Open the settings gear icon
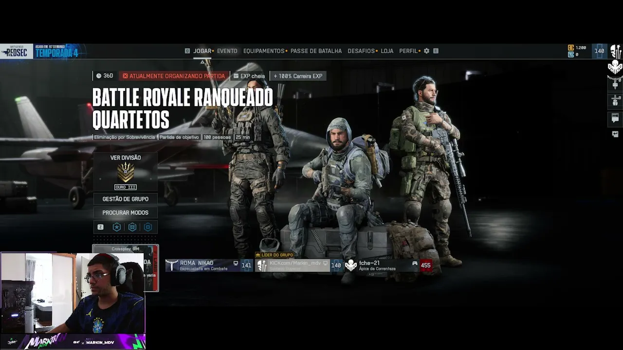This screenshot has height=350, width=623. coord(426,51)
